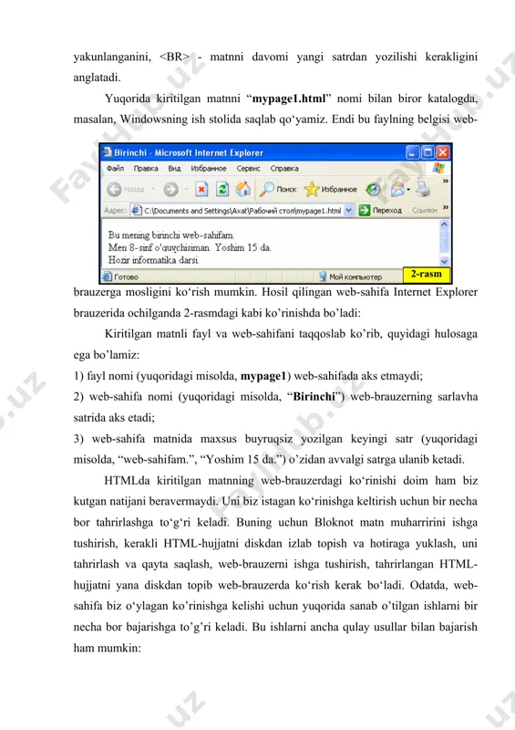Click the Поиск search magnifier button
This screenshot has width=515, height=730.
coord(278,189)
